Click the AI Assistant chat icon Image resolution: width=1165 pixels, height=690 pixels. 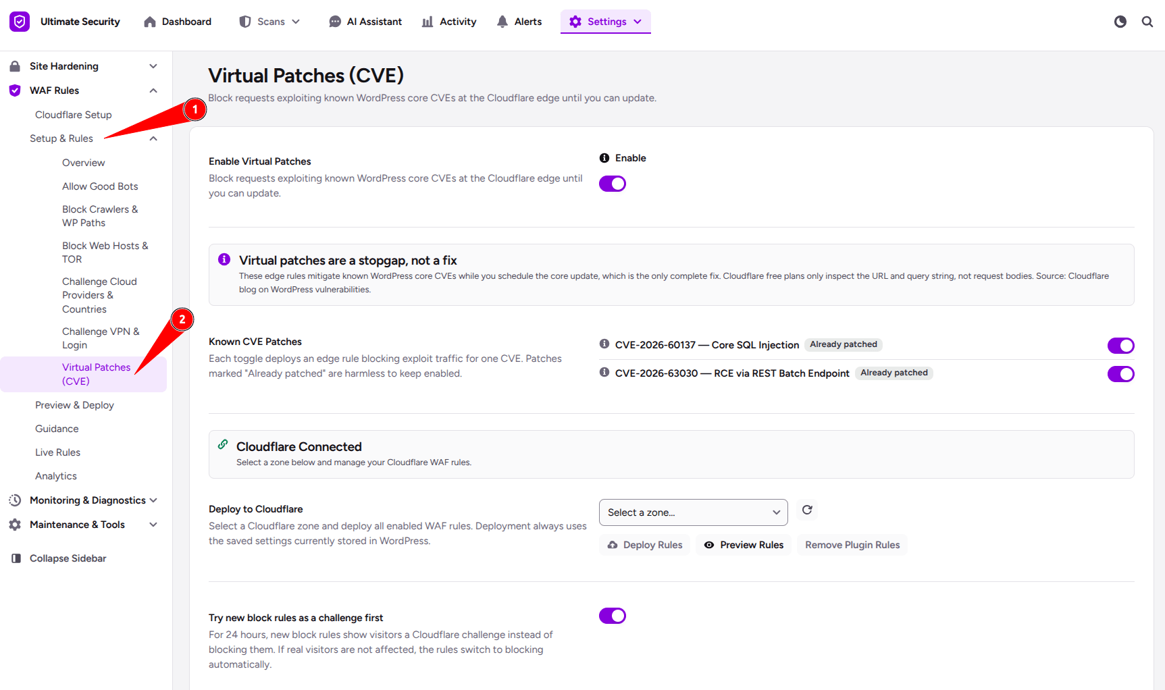pyautogui.click(x=335, y=22)
